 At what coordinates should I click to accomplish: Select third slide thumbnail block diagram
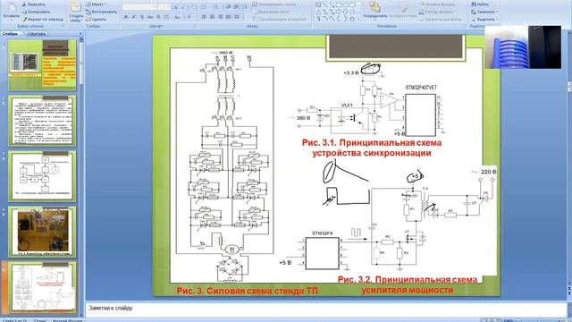click(43, 176)
